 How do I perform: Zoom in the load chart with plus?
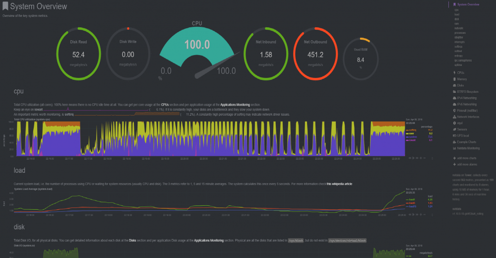point(421,215)
